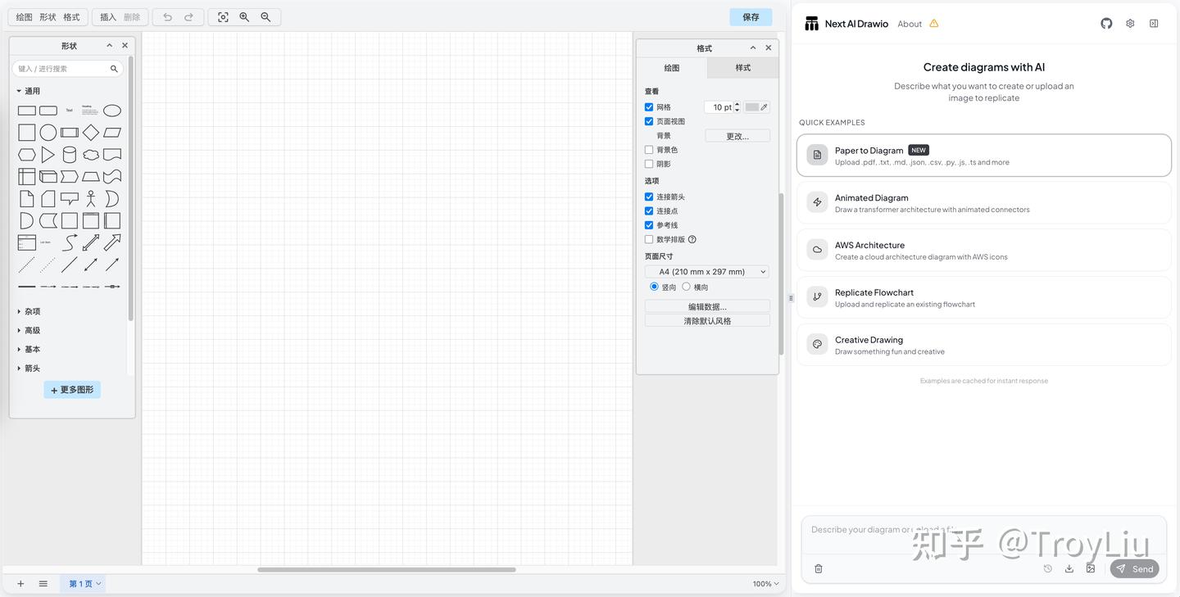1180x597 pixels.
Task: Click the 更多图形 button
Action: (x=72, y=390)
